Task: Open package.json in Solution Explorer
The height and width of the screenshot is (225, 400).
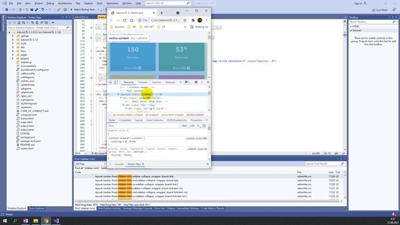Action: click(27, 137)
